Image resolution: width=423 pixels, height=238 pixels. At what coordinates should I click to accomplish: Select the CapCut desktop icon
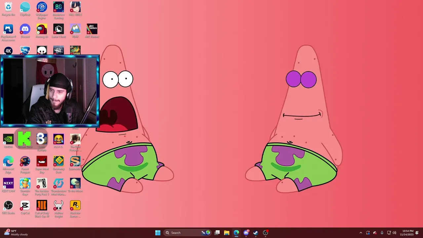[25, 208]
